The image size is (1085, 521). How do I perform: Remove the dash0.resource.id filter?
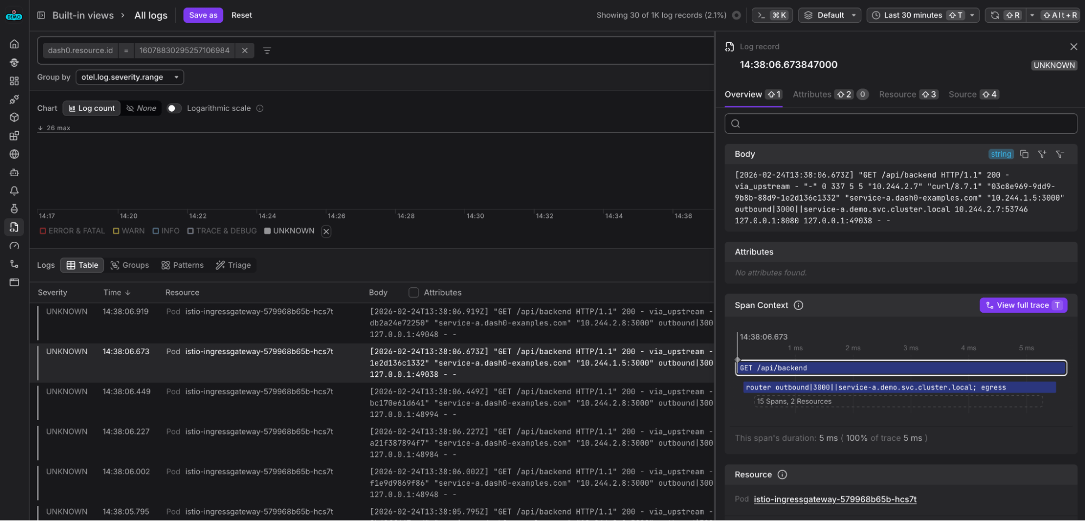click(x=245, y=50)
